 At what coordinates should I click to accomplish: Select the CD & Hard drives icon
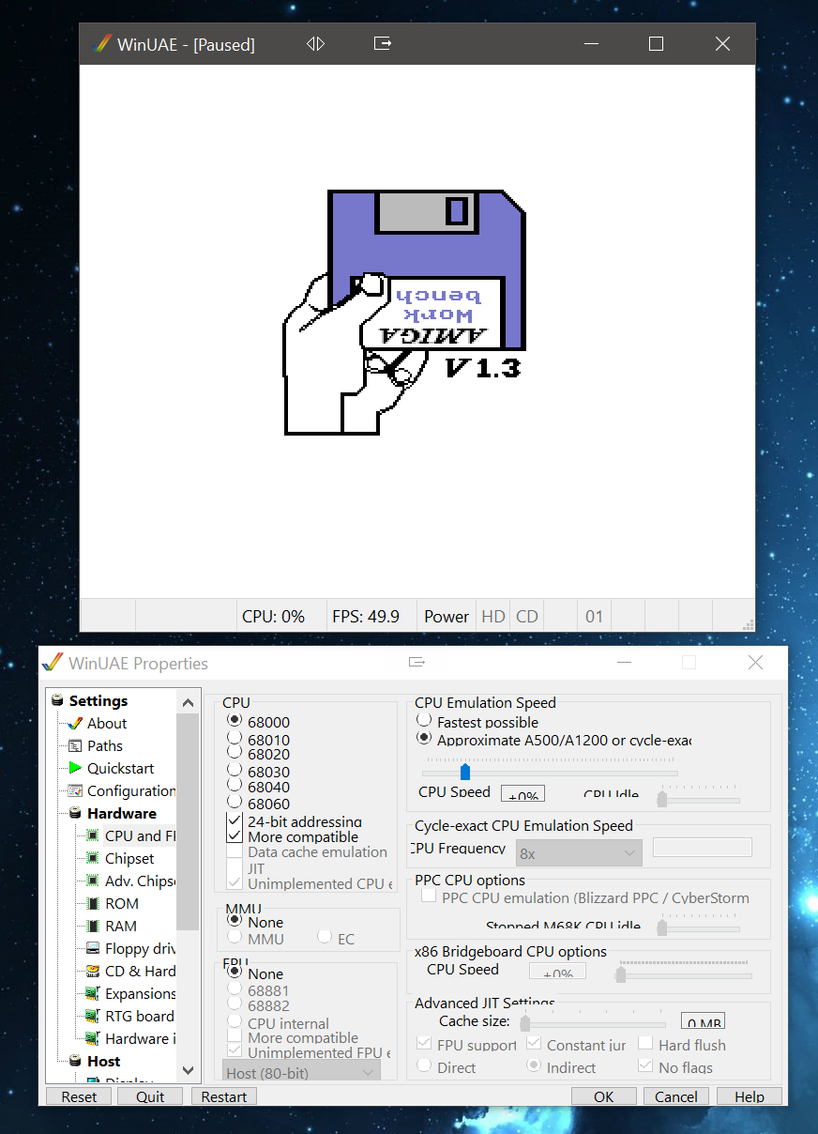point(93,971)
